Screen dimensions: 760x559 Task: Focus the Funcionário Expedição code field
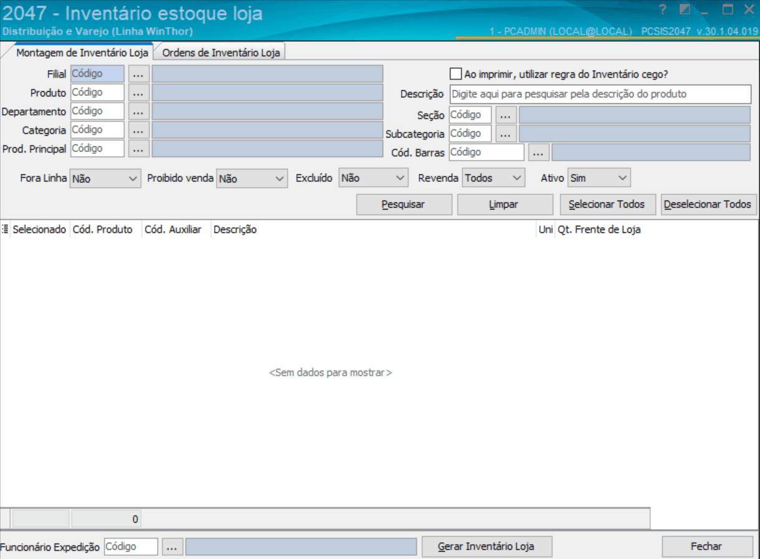(131, 547)
